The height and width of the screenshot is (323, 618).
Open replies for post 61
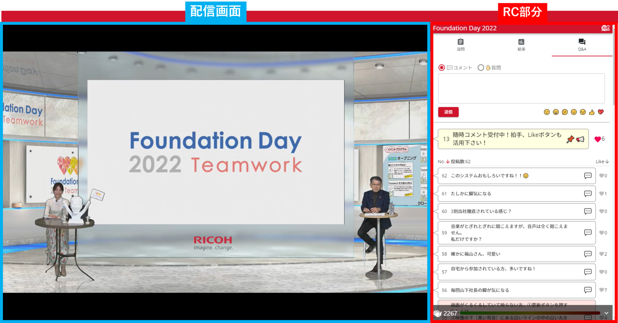pos(588,194)
